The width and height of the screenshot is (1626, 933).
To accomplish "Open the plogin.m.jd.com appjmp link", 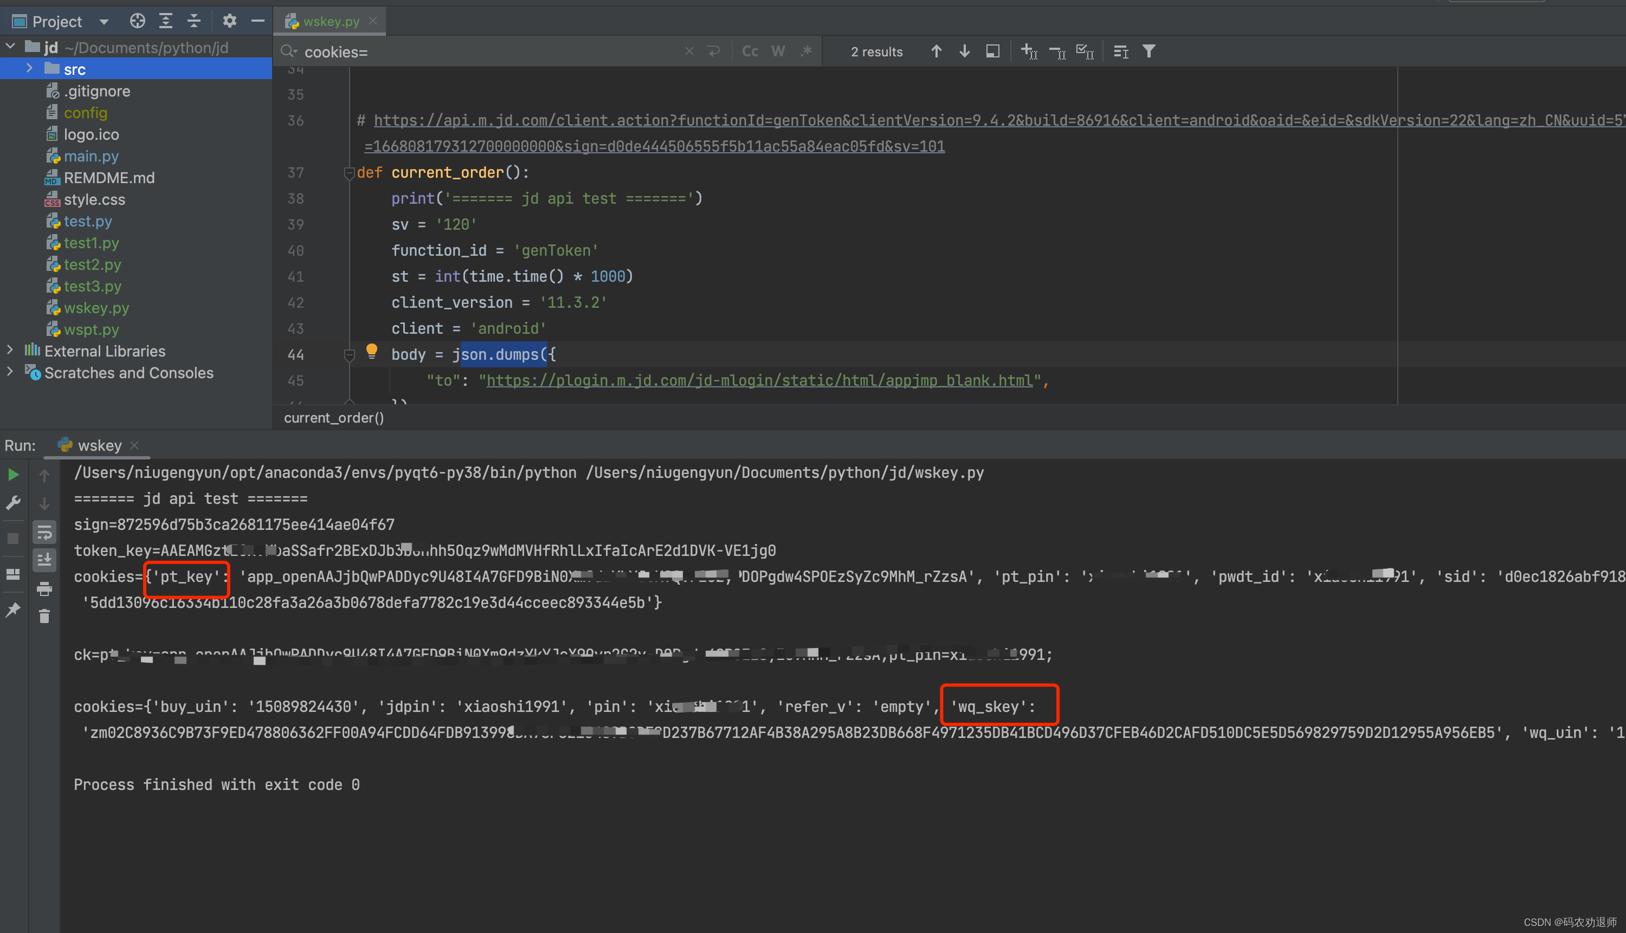I will point(756,380).
